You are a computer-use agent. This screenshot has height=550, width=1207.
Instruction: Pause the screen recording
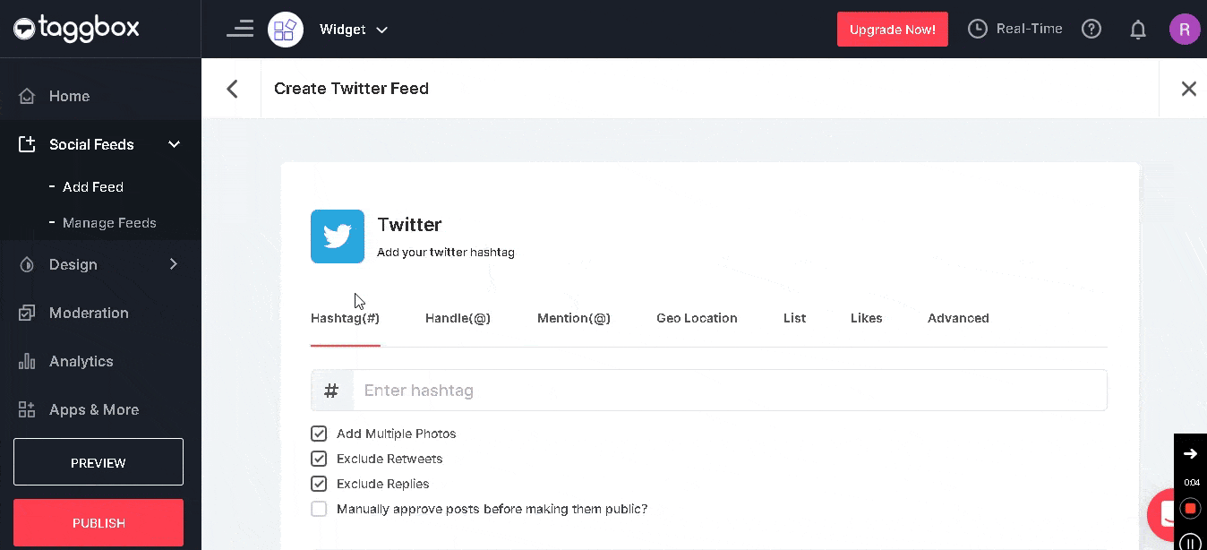1190,541
